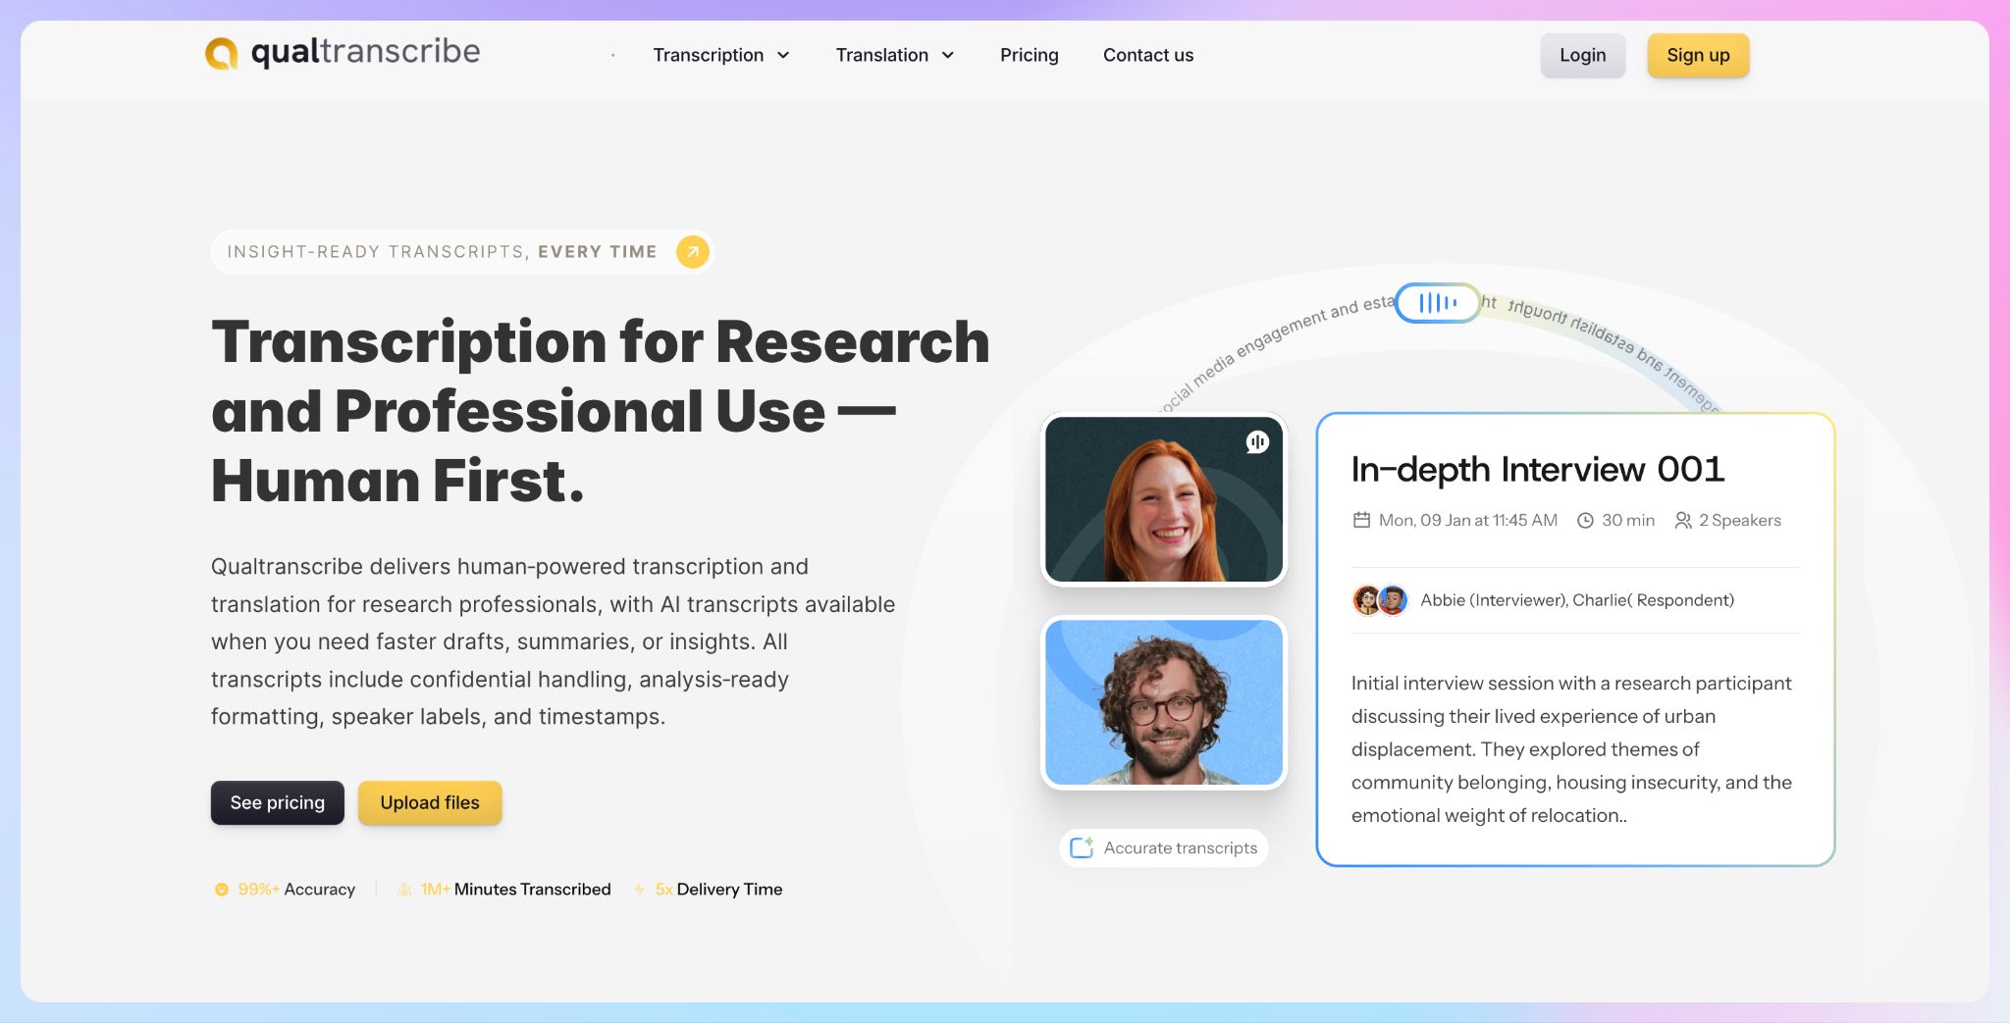This screenshot has width=2010, height=1023.
Task: Click the first speaker avatar, Abbie
Action: [1366, 599]
